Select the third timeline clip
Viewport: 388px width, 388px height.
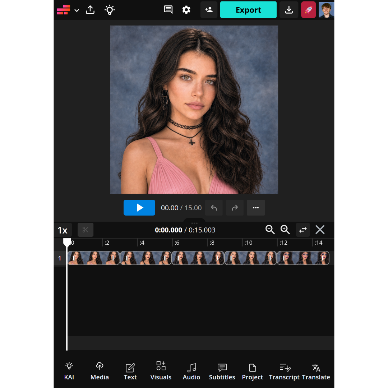point(198,258)
